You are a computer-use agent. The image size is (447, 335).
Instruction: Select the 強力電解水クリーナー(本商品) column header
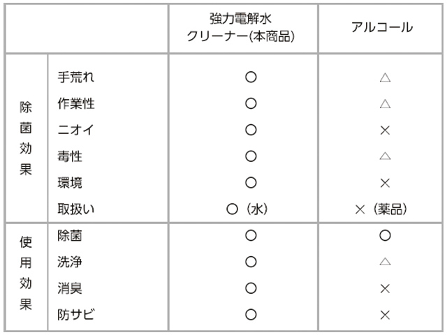[x=242, y=28]
